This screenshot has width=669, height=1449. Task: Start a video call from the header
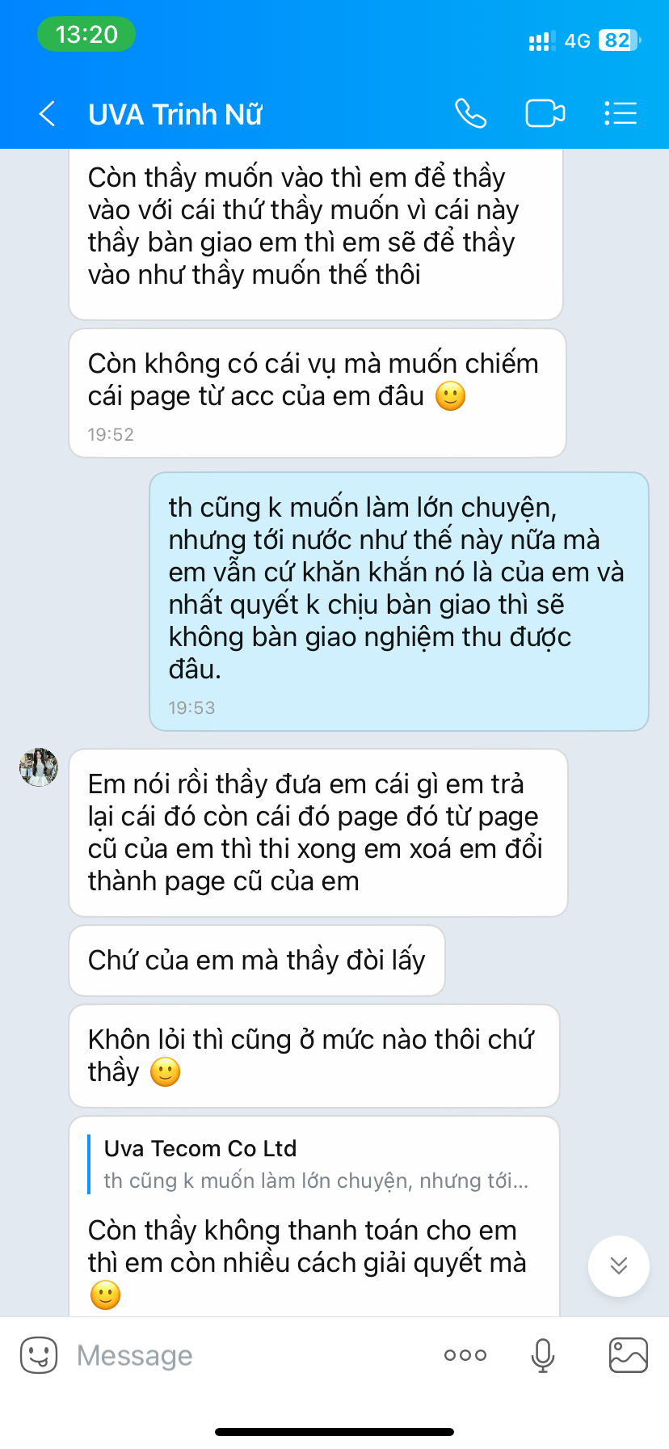(x=545, y=113)
